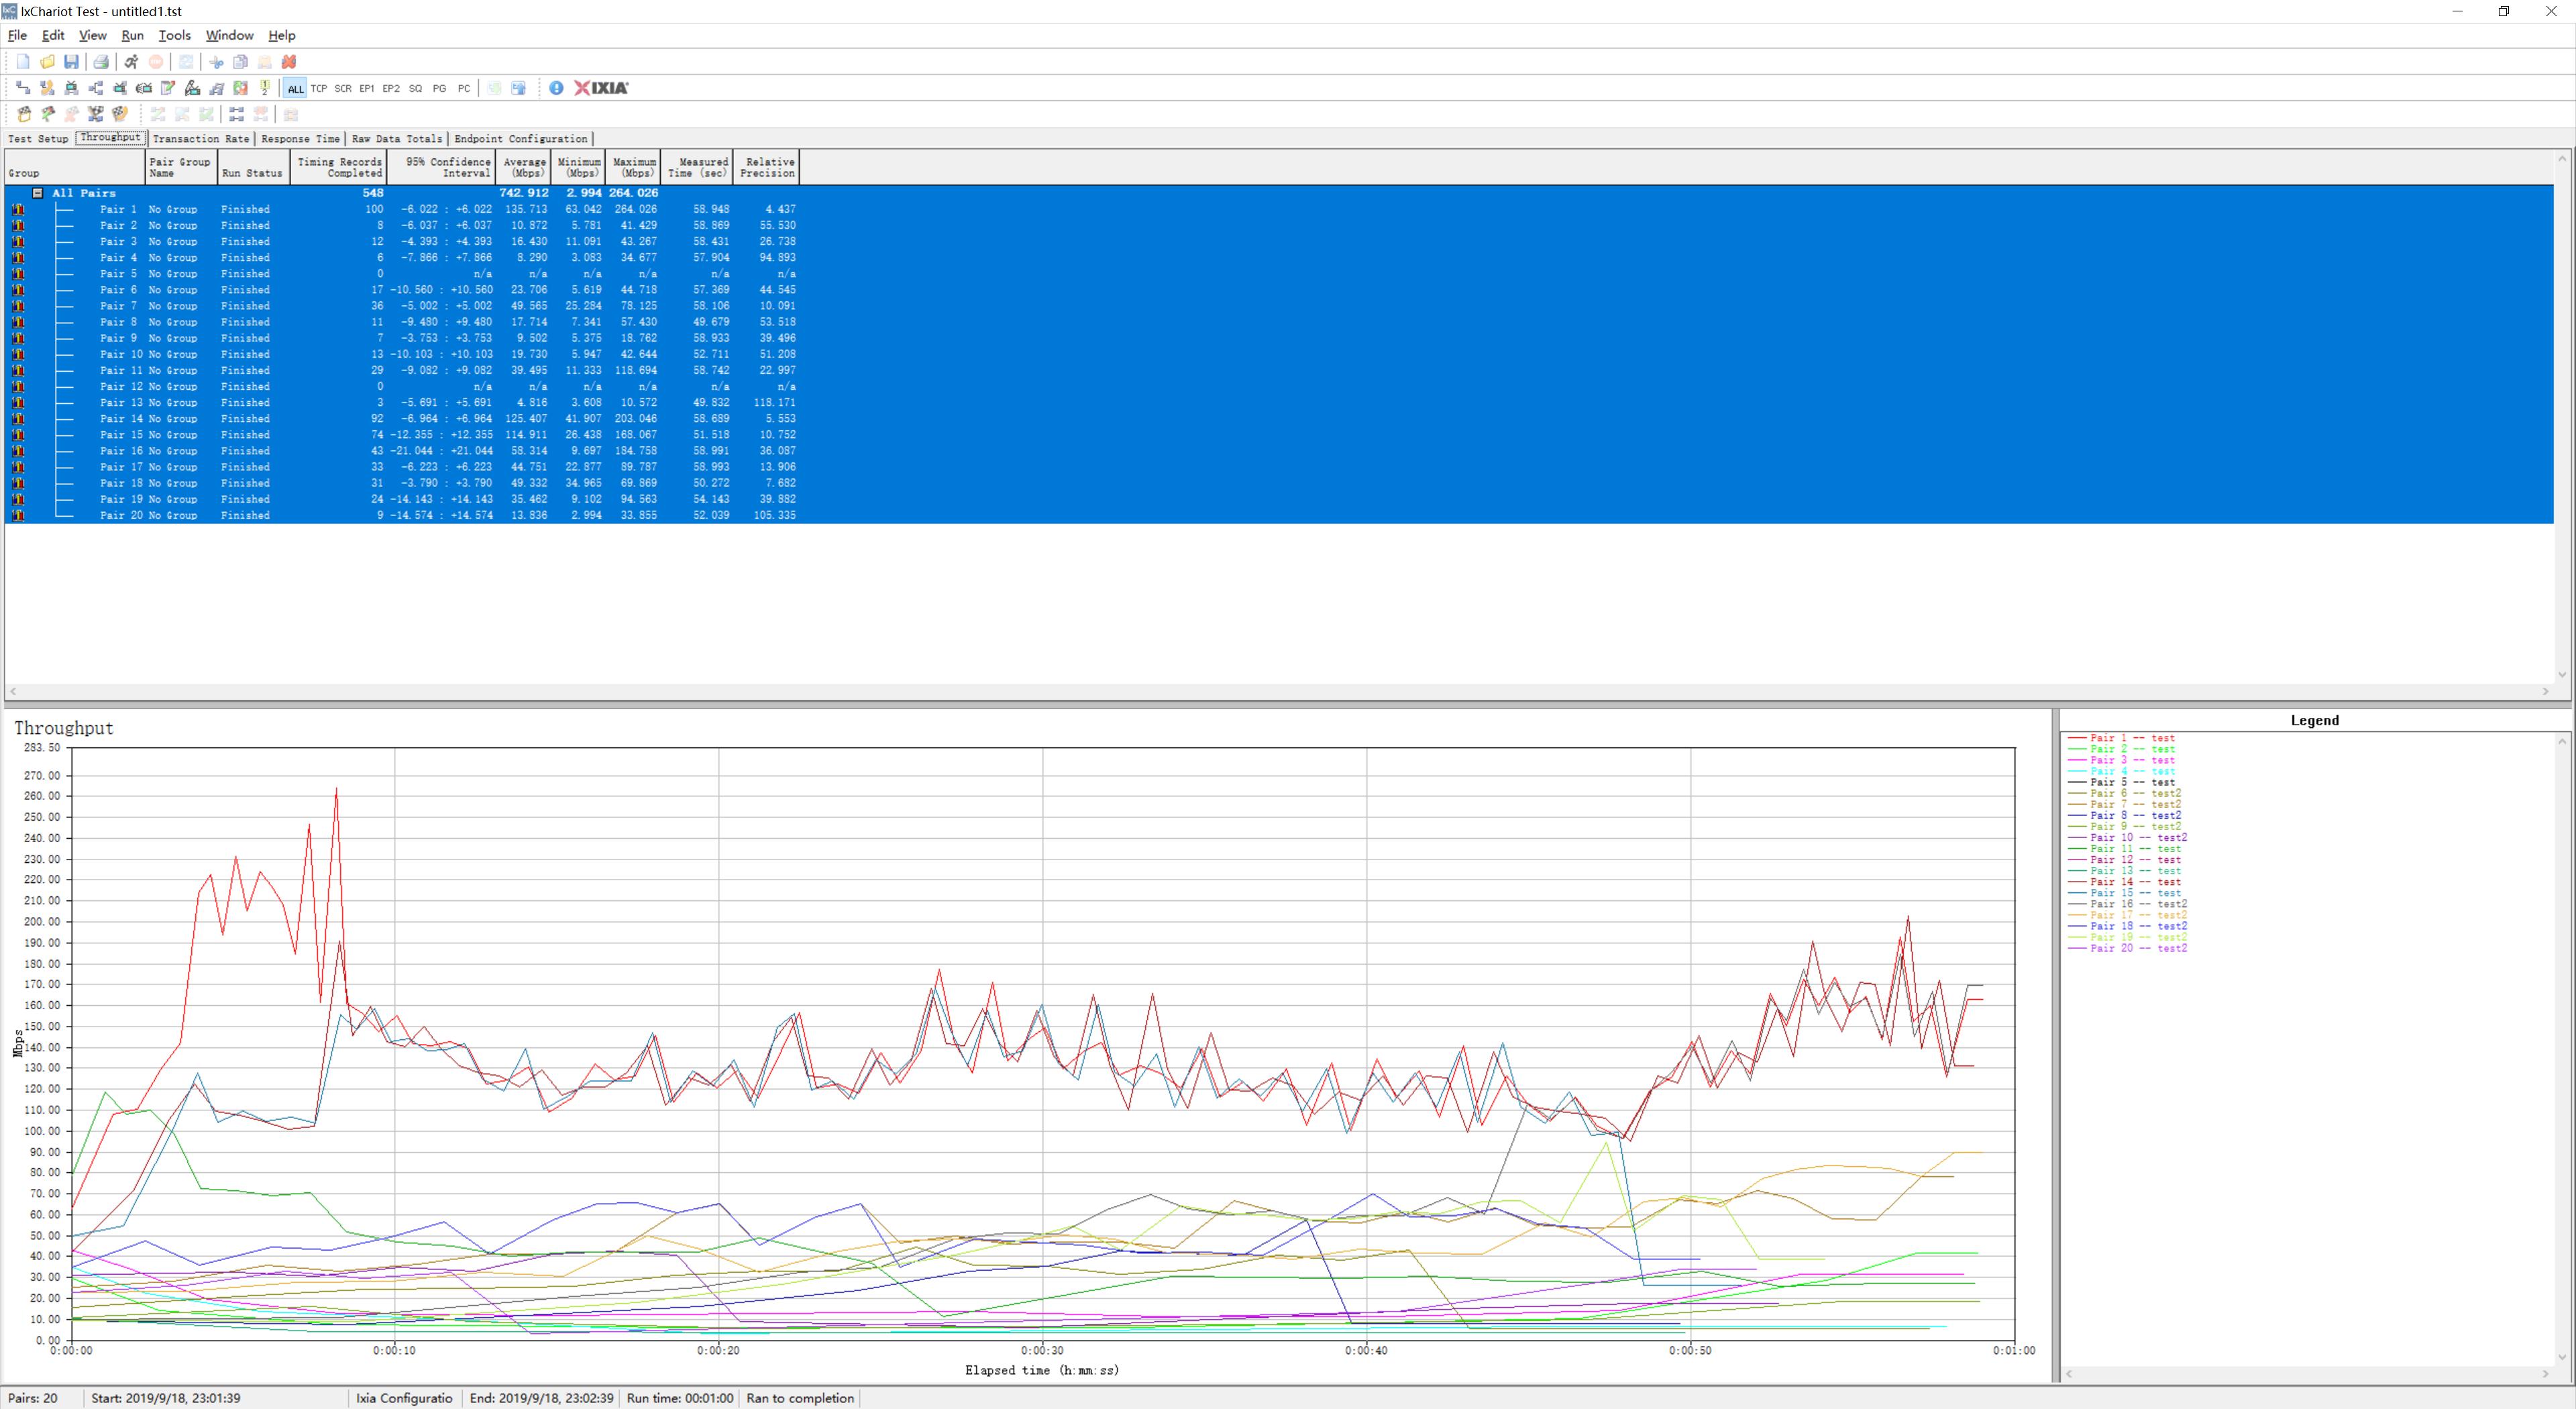Click the Legend panel's scroll up arrow
Image resolution: width=2576 pixels, height=1409 pixels.
(x=2562, y=741)
